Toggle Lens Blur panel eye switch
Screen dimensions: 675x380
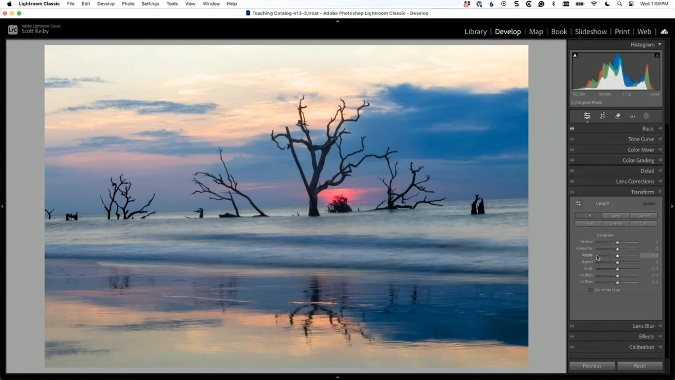click(572, 326)
